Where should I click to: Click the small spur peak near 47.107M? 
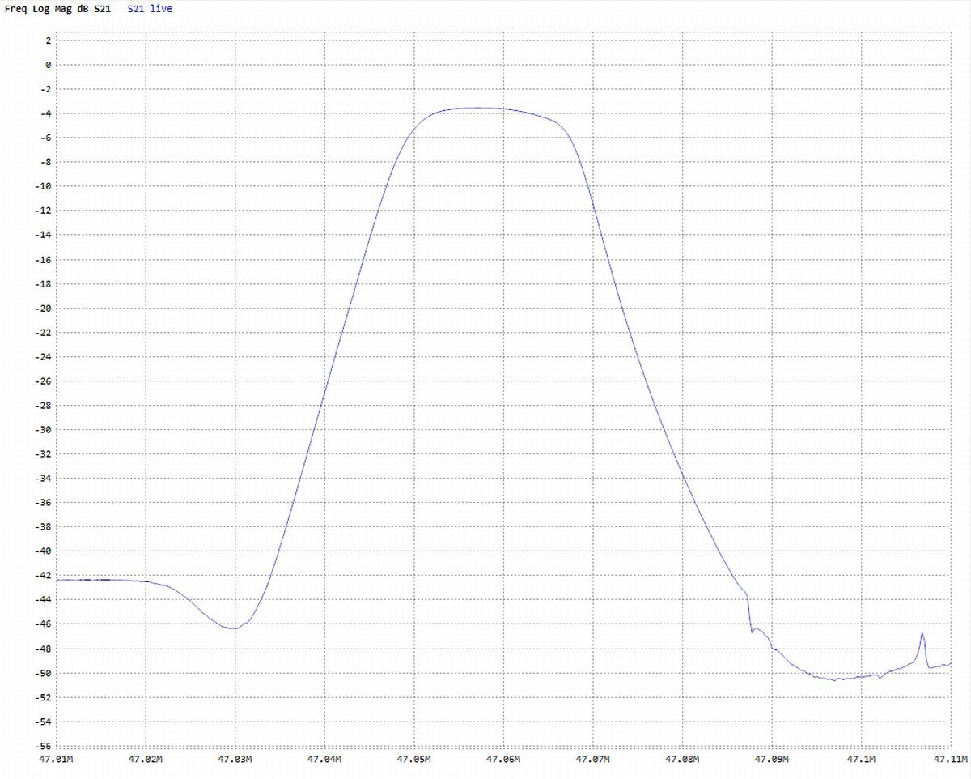(922, 634)
